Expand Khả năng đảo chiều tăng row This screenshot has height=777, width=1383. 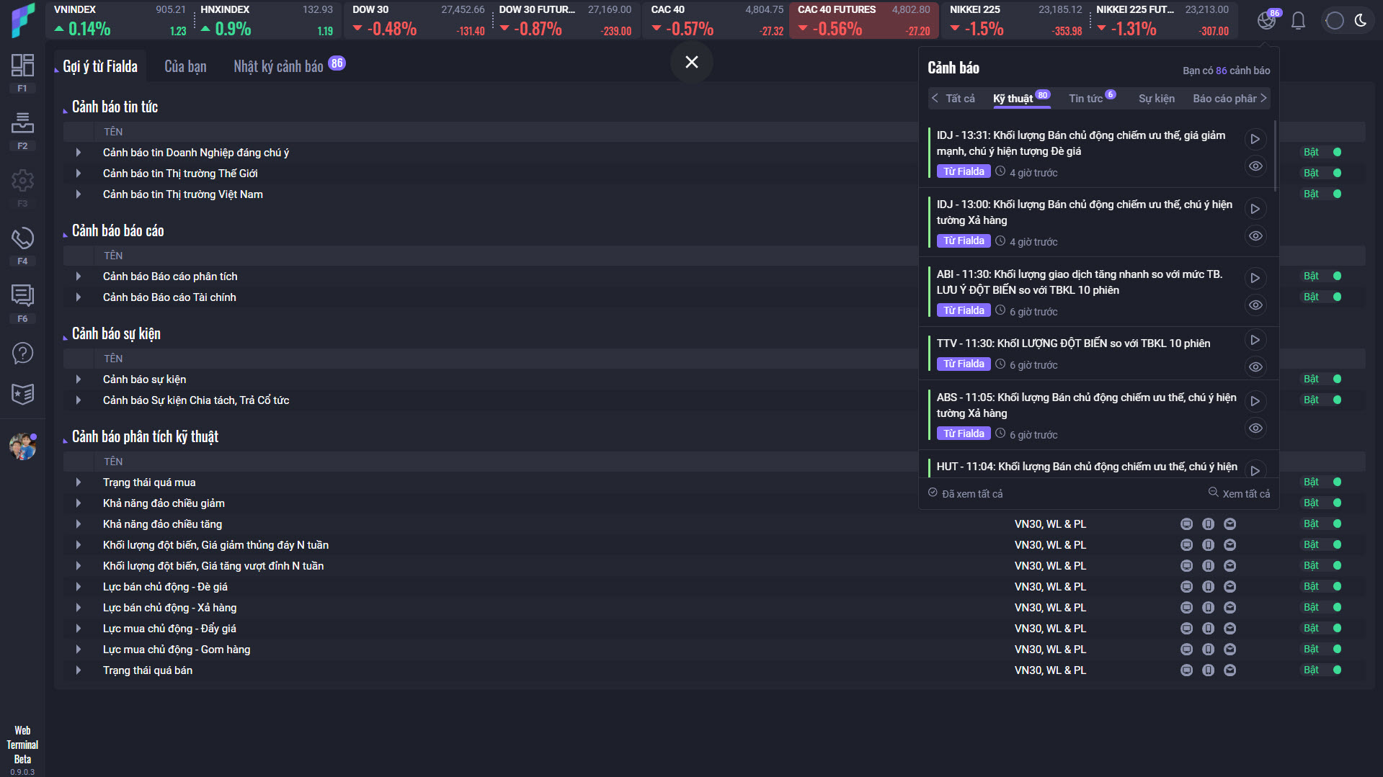tap(79, 524)
